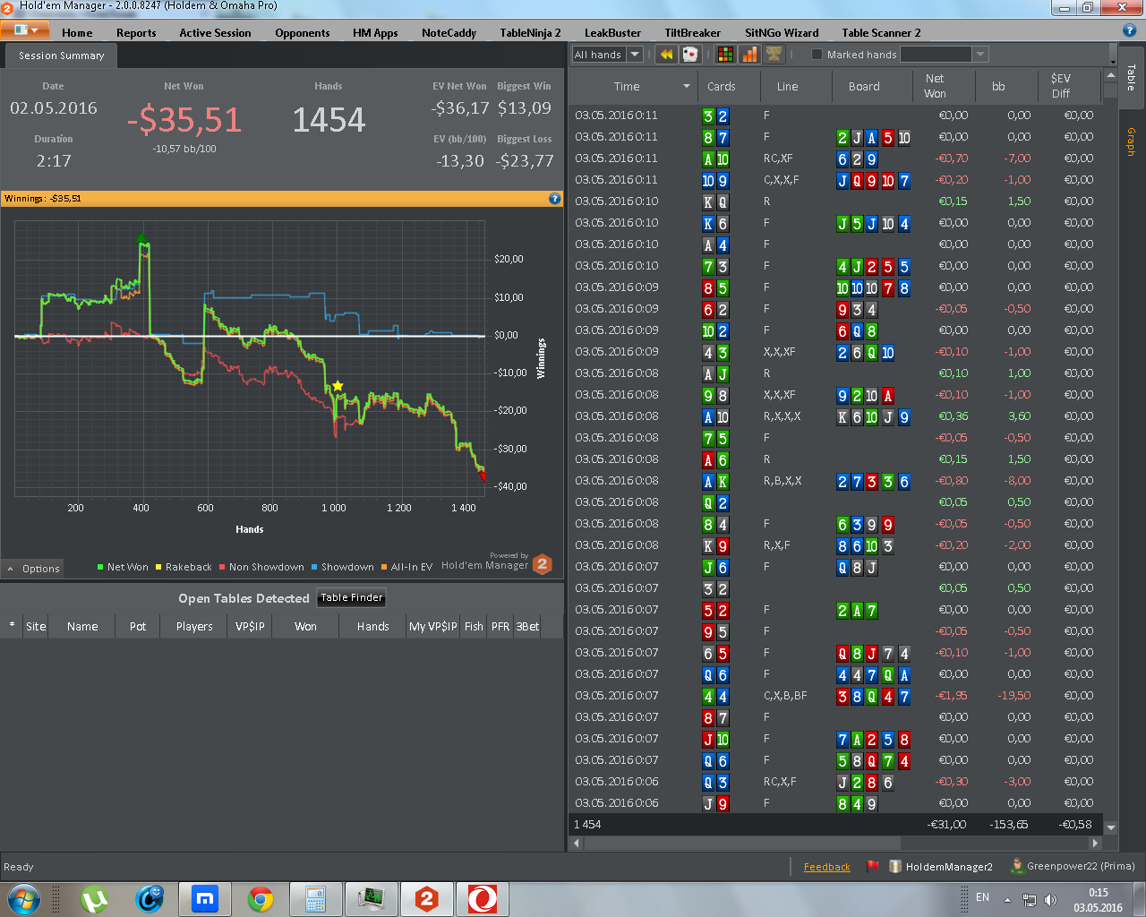Open TableNinja 2 tab
The width and height of the screenshot is (1146, 917).
(530, 33)
